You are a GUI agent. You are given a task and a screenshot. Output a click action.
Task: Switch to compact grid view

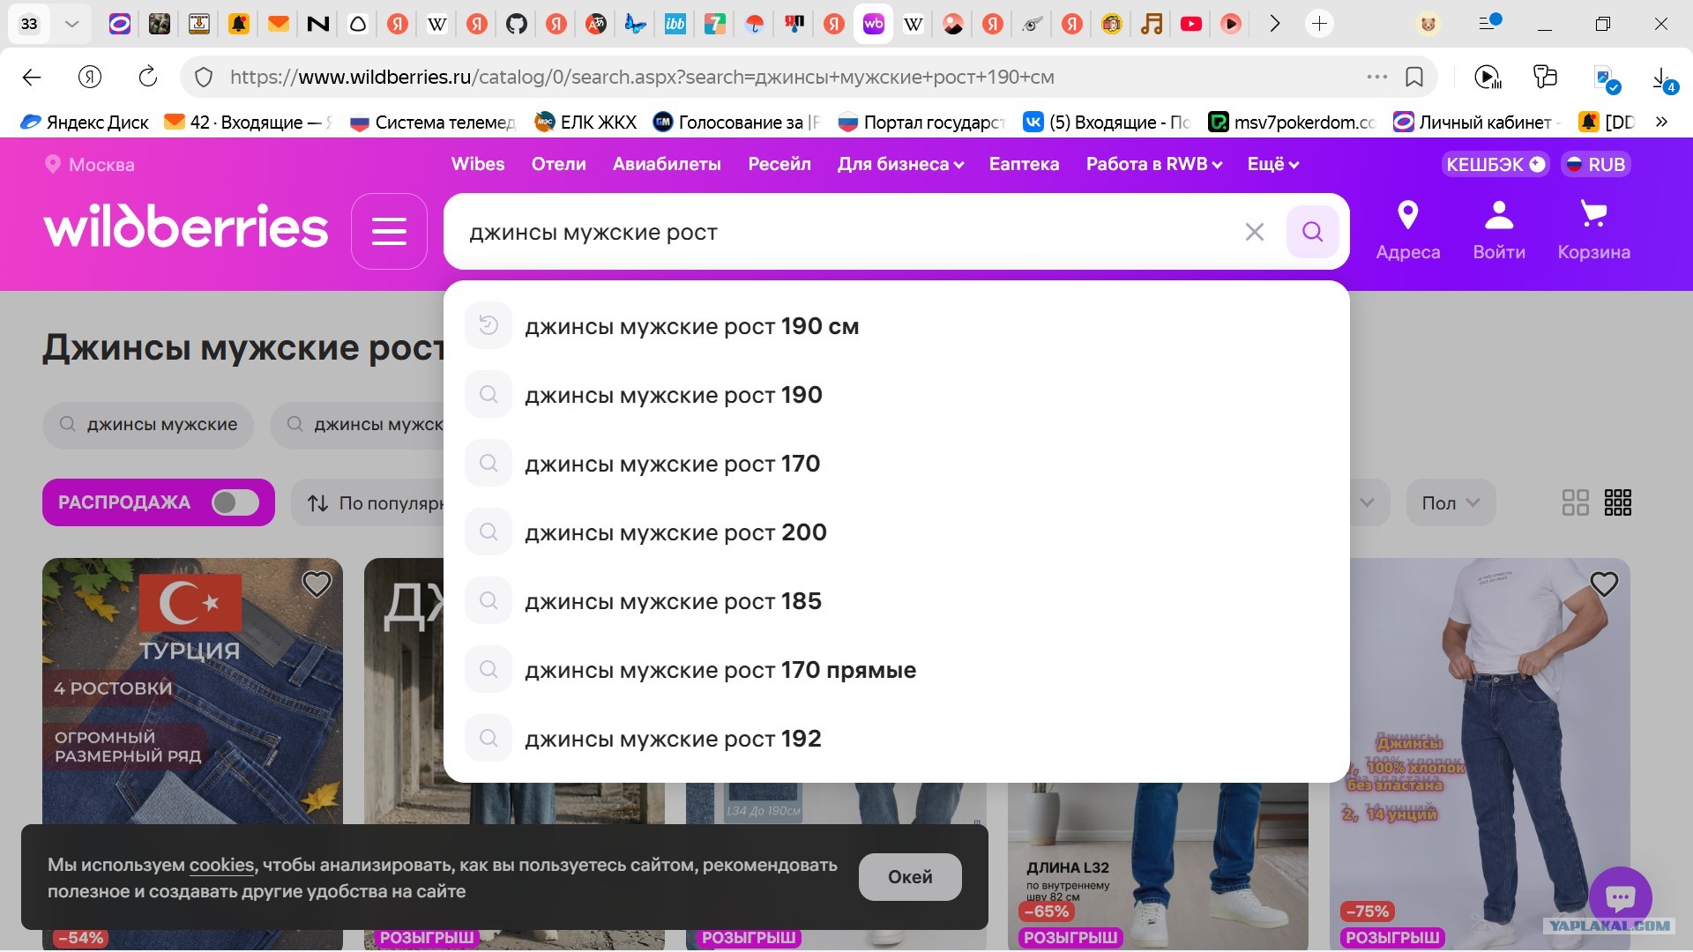click(x=1617, y=502)
